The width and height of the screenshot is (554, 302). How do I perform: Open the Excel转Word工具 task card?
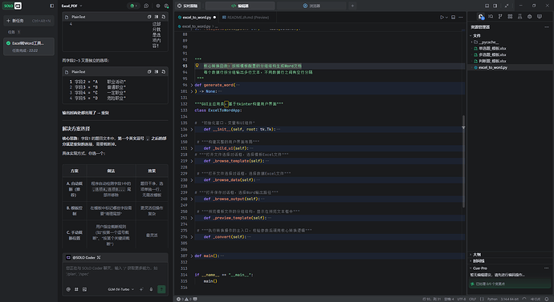29,46
